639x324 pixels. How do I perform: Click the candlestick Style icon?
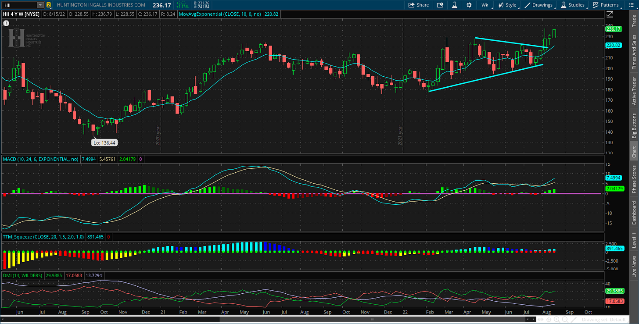501,5
